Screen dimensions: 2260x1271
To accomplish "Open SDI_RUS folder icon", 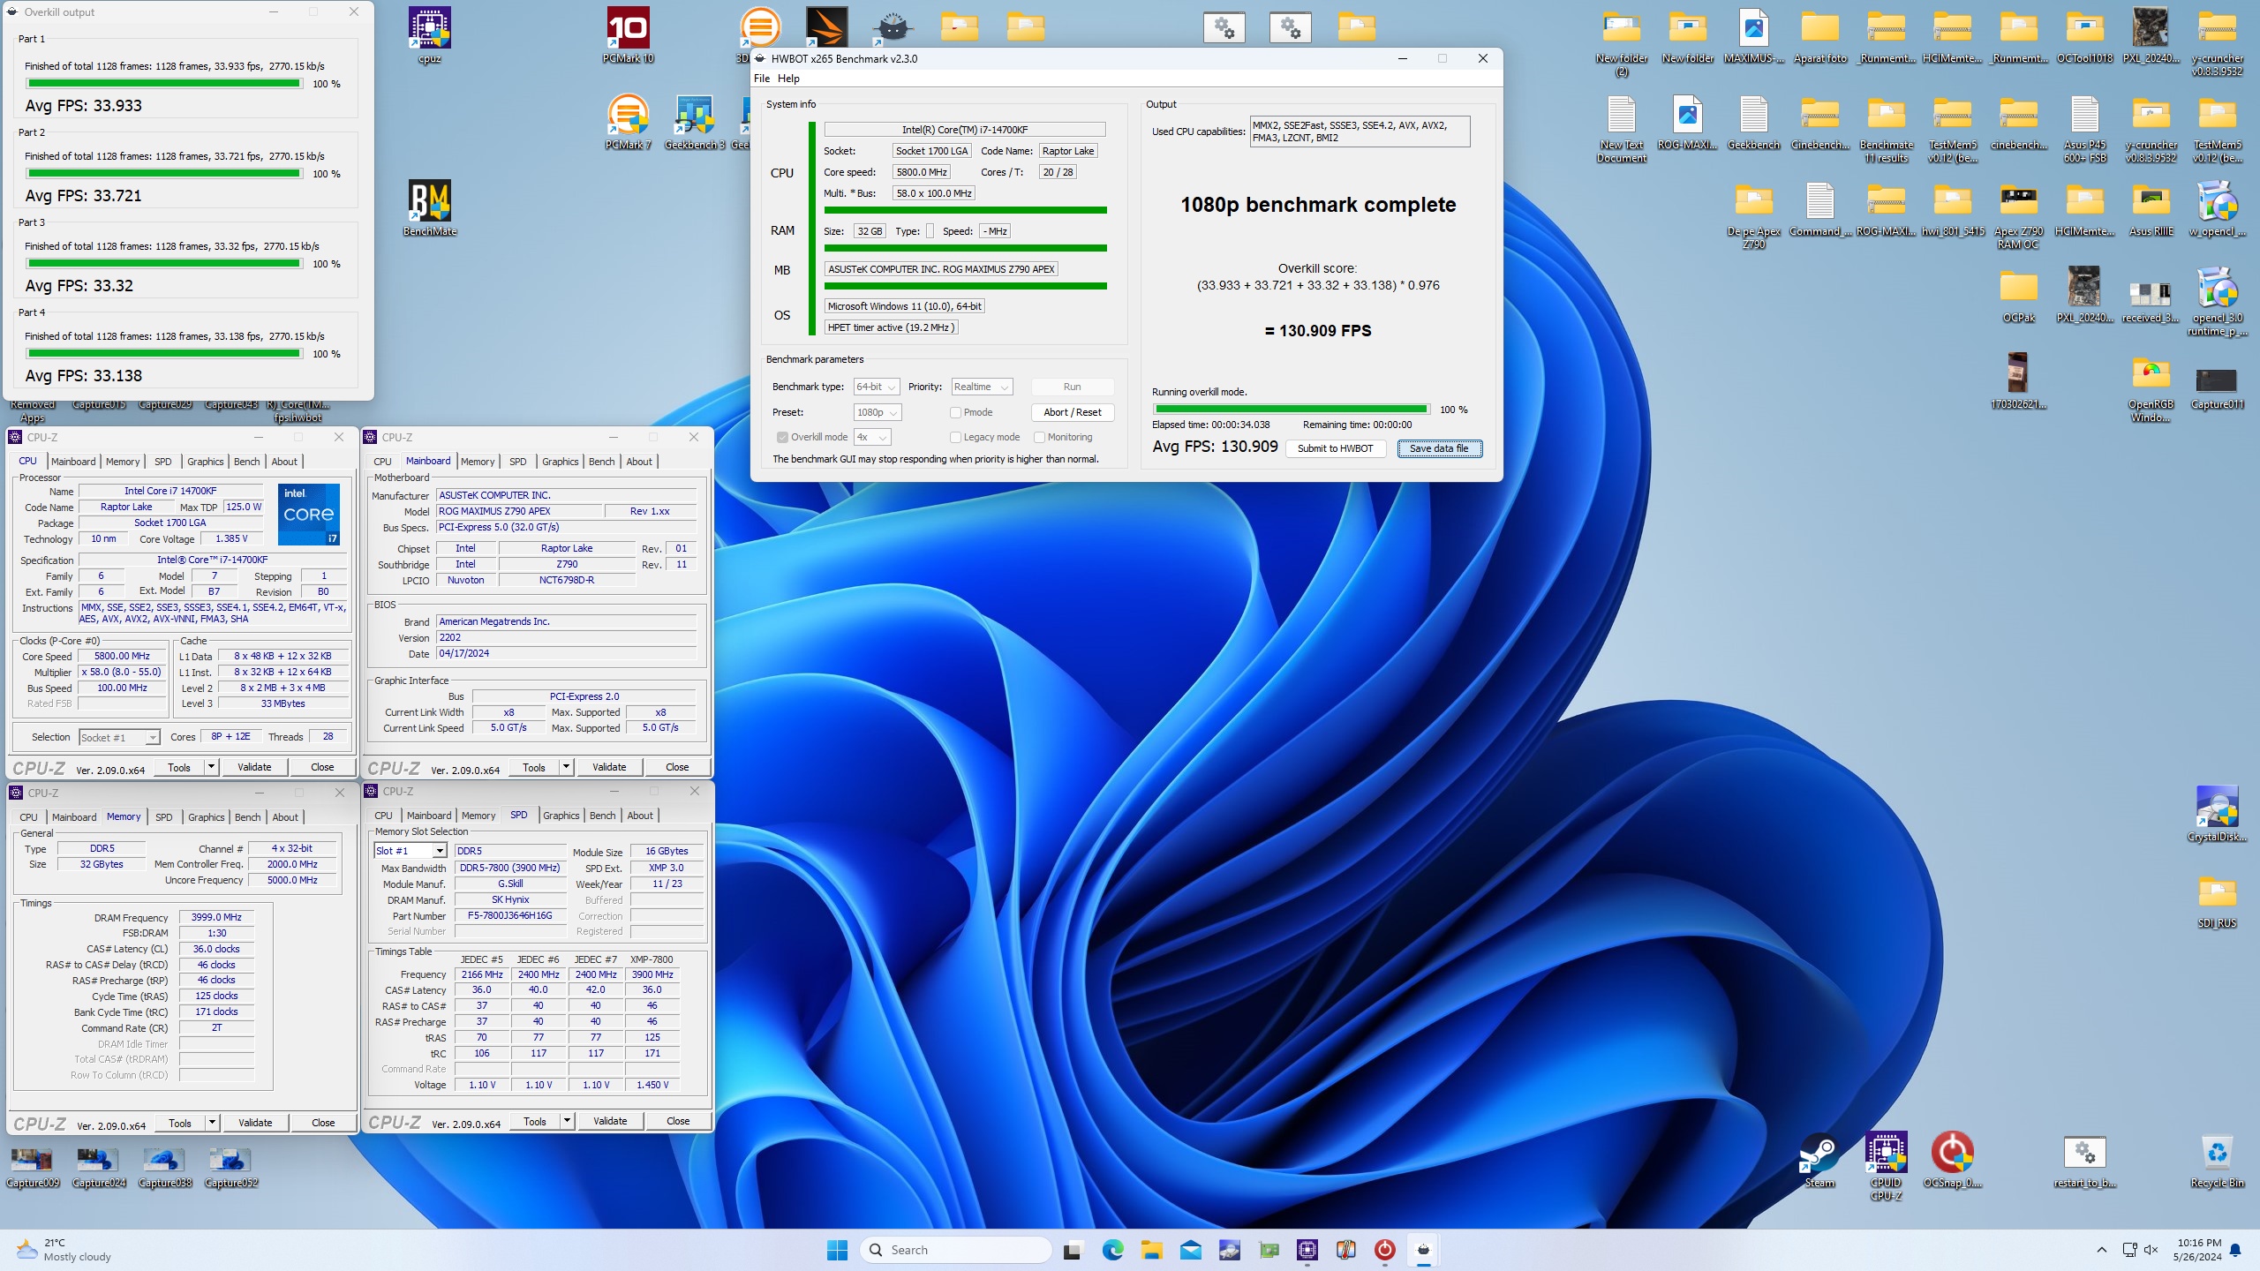I will tap(2217, 900).
